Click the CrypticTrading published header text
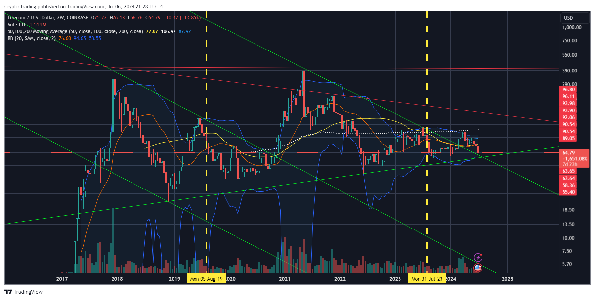Viewport: 595px width, 299px height. coord(83,6)
